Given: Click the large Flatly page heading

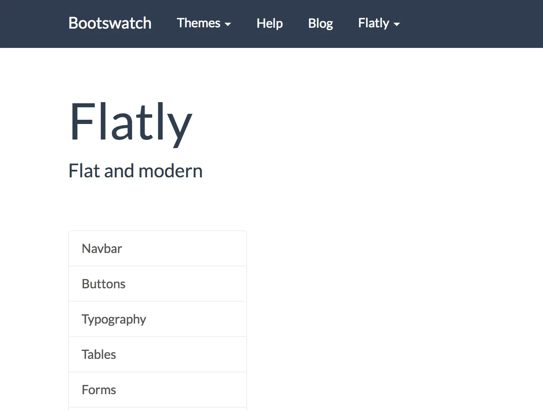Looking at the screenshot, I should pos(130,123).
